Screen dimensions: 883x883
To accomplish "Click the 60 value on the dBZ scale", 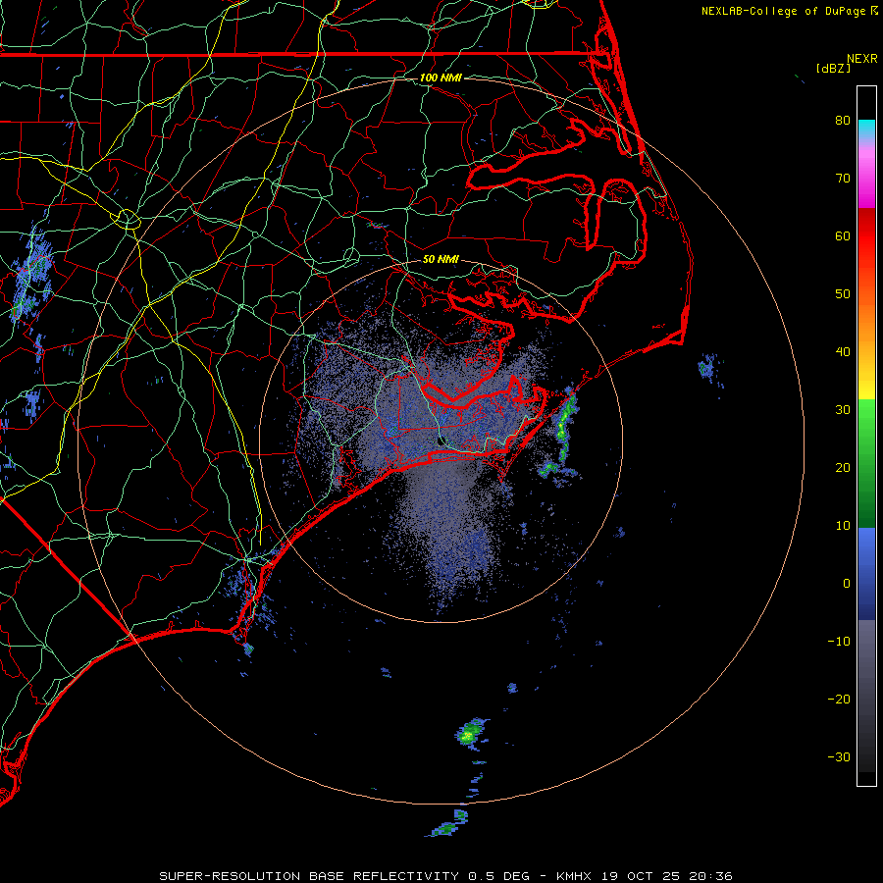I will coord(843,236).
